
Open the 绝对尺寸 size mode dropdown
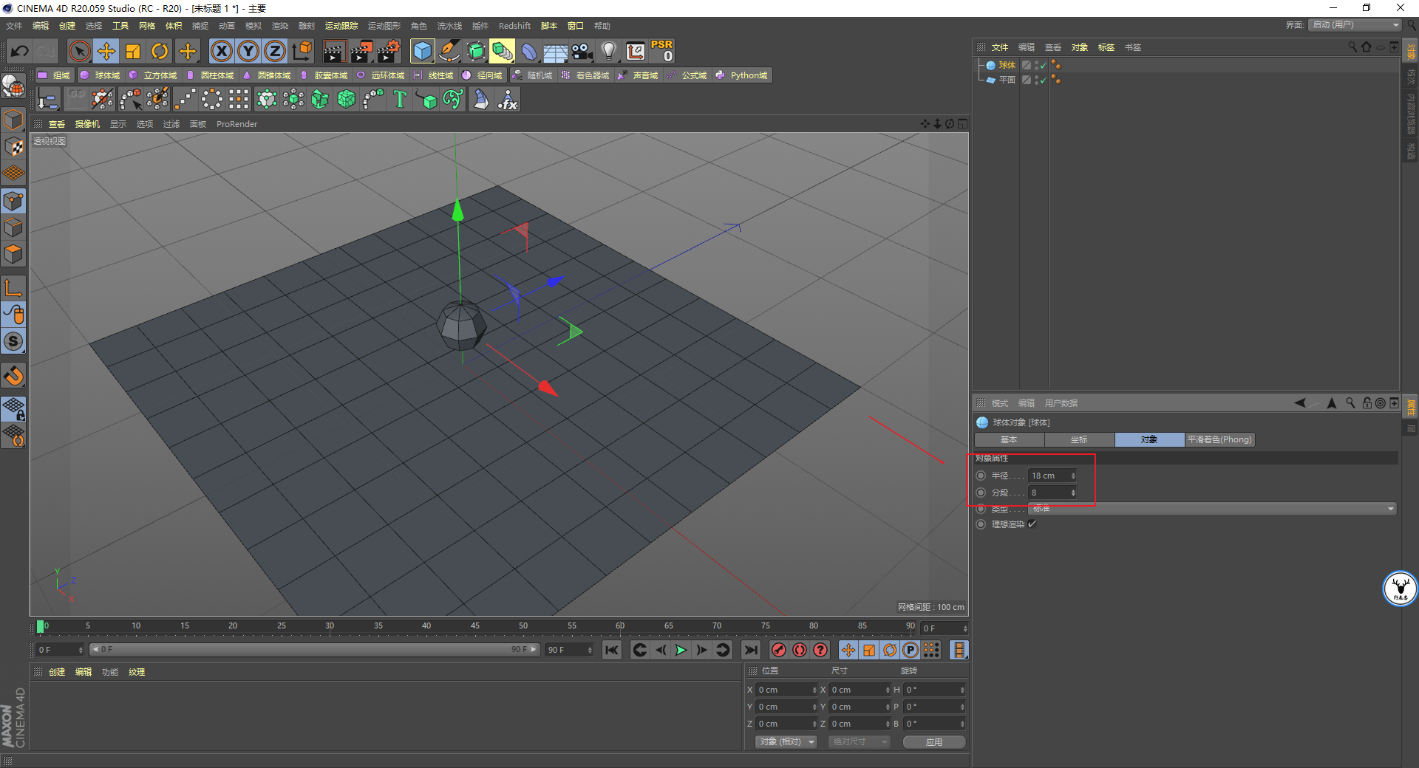point(859,741)
